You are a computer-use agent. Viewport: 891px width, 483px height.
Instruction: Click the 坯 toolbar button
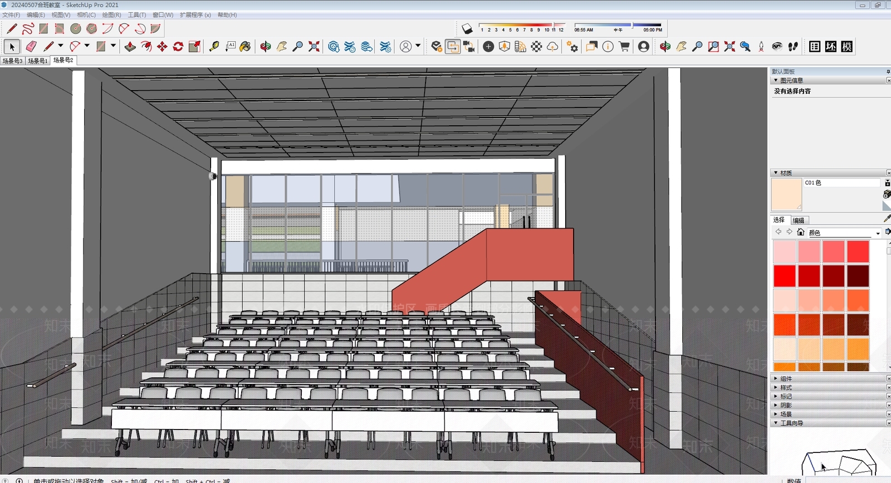click(x=831, y=47)
